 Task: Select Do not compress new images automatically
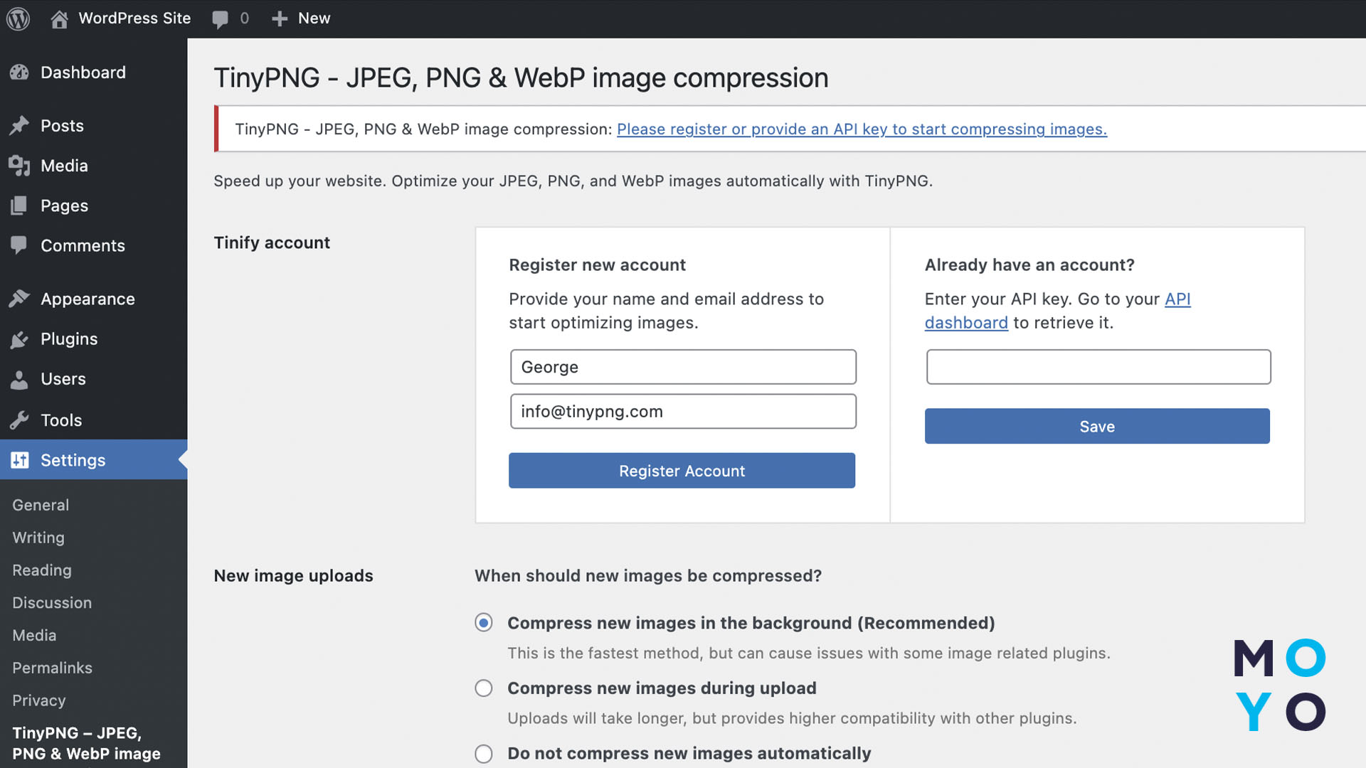pyautogui.click(x=484, y=754)
